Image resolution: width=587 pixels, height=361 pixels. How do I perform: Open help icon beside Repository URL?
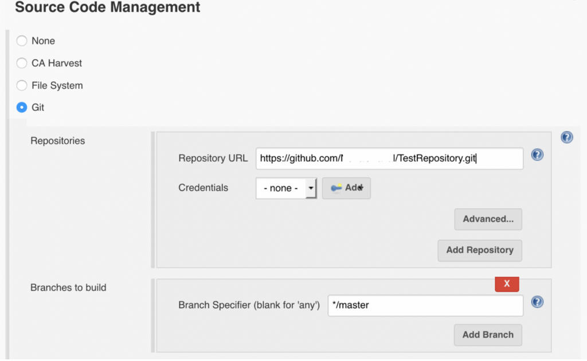537,154
